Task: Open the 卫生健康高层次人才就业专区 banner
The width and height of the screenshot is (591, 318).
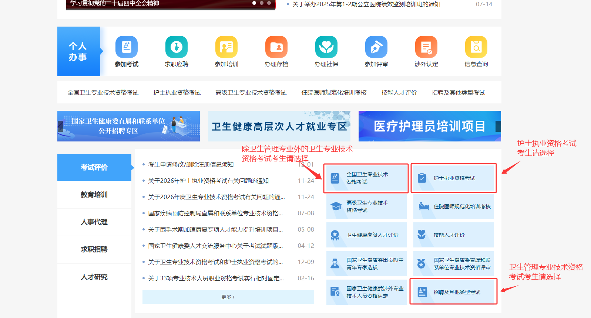Action: [x=279, y=126]
